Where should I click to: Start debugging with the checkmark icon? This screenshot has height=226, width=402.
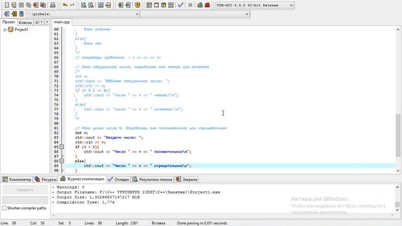(x=180, y=5)
